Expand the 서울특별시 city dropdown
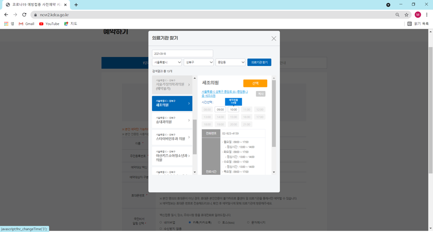This screenshot has height=232, width=433. point(167,63)
